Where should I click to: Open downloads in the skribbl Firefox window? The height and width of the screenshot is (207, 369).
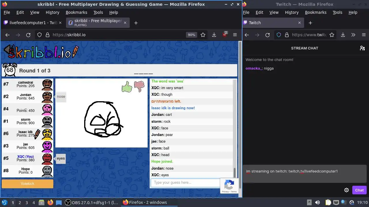coord(214,35)
